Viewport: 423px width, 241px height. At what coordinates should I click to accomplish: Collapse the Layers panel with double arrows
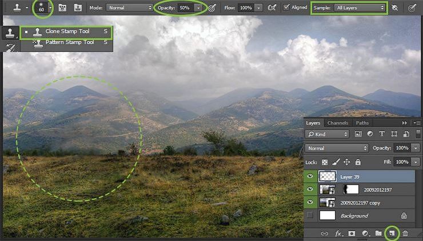point(404,123)
